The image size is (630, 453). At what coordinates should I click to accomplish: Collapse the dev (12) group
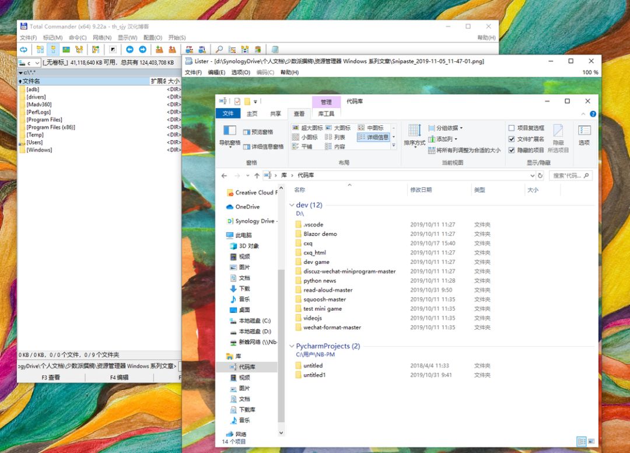click(292, 205)
